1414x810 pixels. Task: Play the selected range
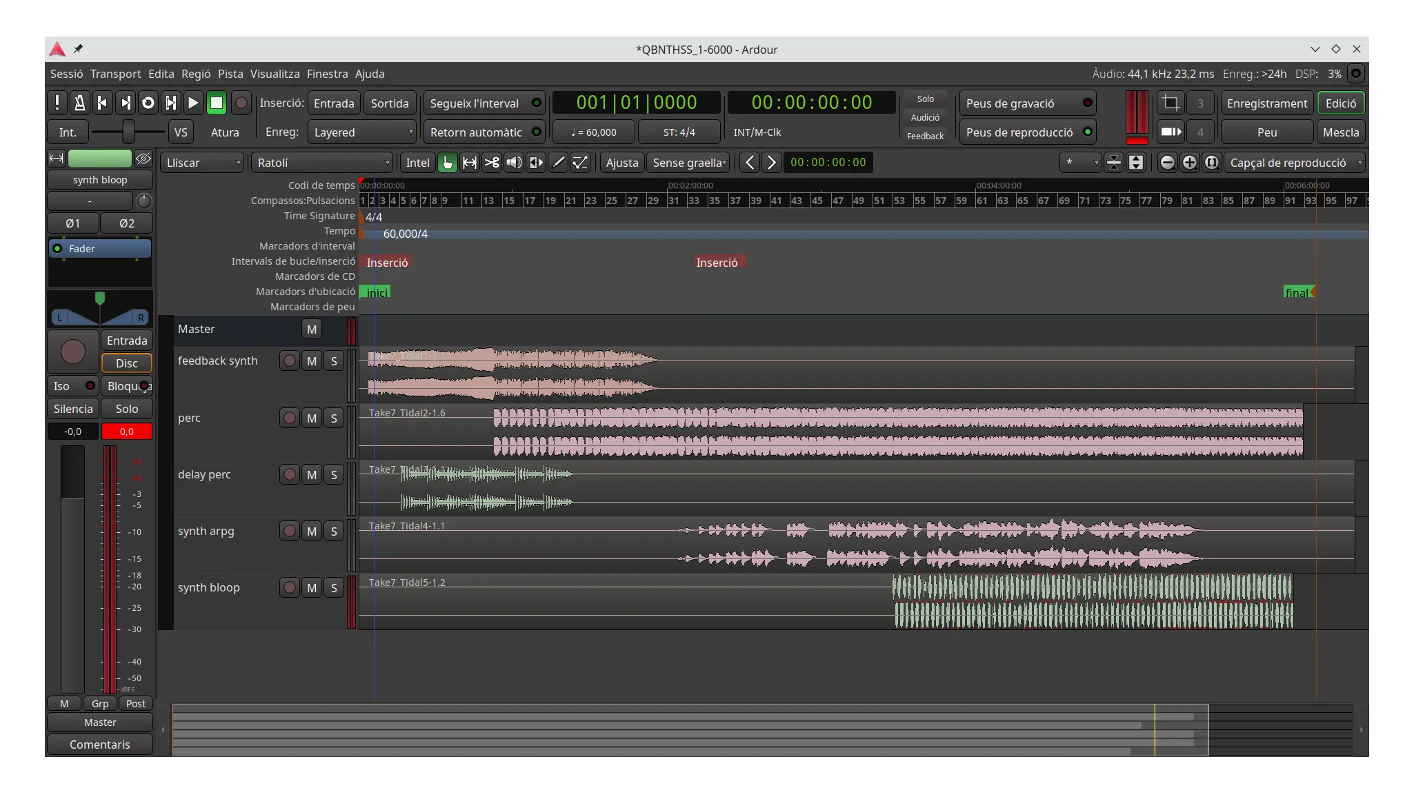[170, 103]
